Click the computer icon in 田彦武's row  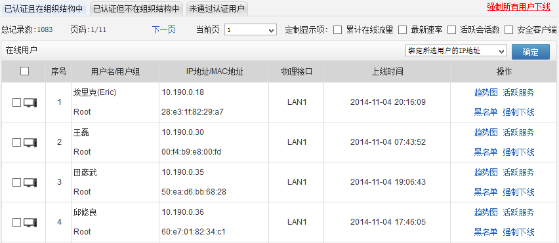tap(30, 183)
